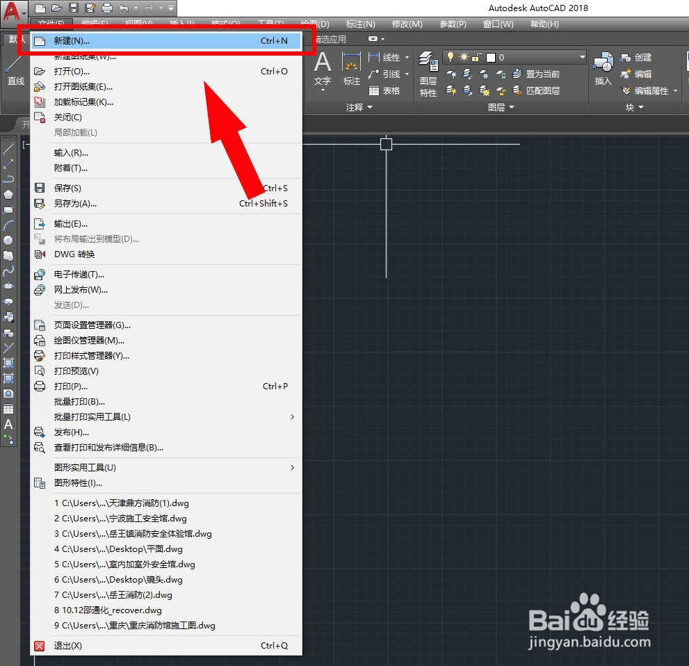Select DWG 转换 menu entry
Image resolution: width=689 pixels, height=666 pixels.
coord(167,254)
